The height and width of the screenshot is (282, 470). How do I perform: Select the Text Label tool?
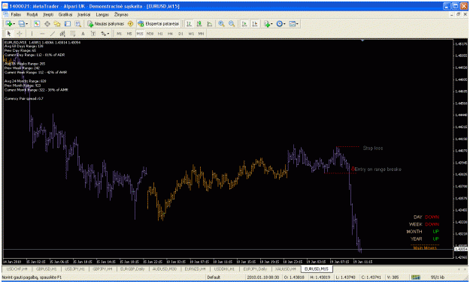click(x=93, y=34)
